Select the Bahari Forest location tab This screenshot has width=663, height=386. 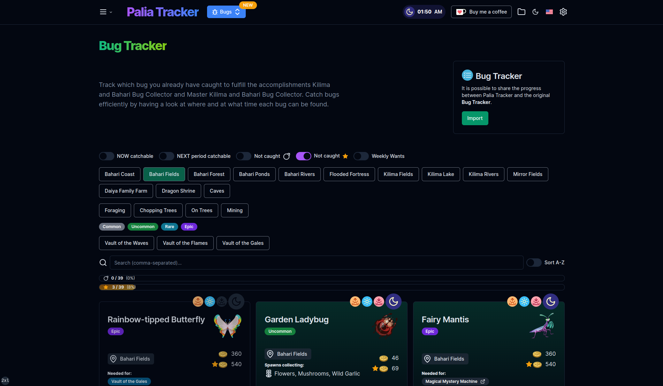[209, 174]
